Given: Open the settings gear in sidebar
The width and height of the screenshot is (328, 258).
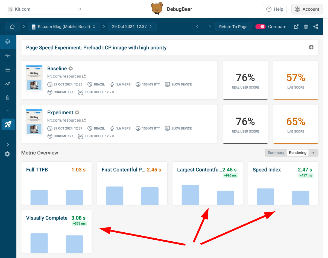Looking at the screenshot, I should click(7, 154).
